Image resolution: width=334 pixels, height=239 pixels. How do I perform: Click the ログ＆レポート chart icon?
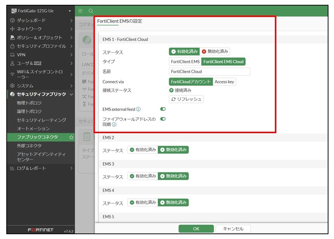[12, 168]
